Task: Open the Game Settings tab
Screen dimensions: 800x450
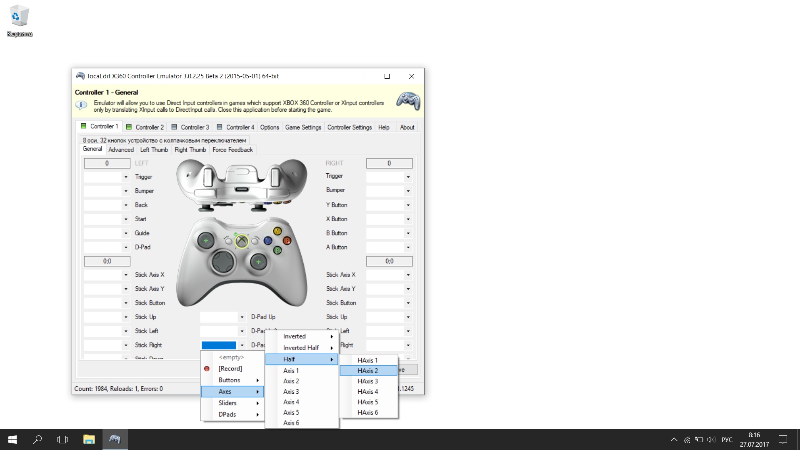Action: [303, 127]
